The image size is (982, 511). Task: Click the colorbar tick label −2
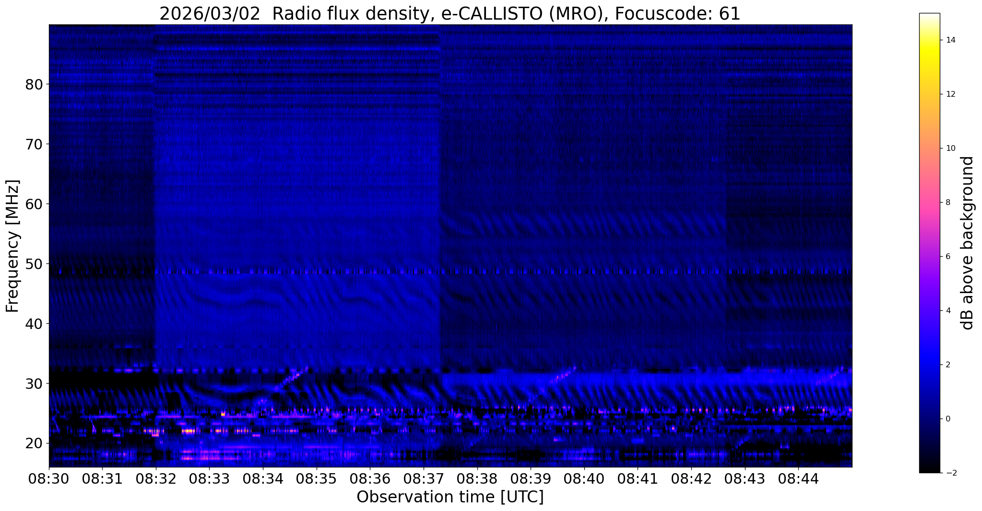point(950,473)
